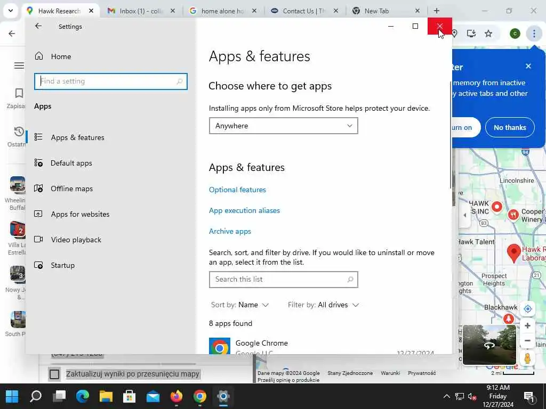Screen dimensions: 546x409
Task: Open Warunki link in Maps footer
Action: pyautogui.click(x=390, y=373)
